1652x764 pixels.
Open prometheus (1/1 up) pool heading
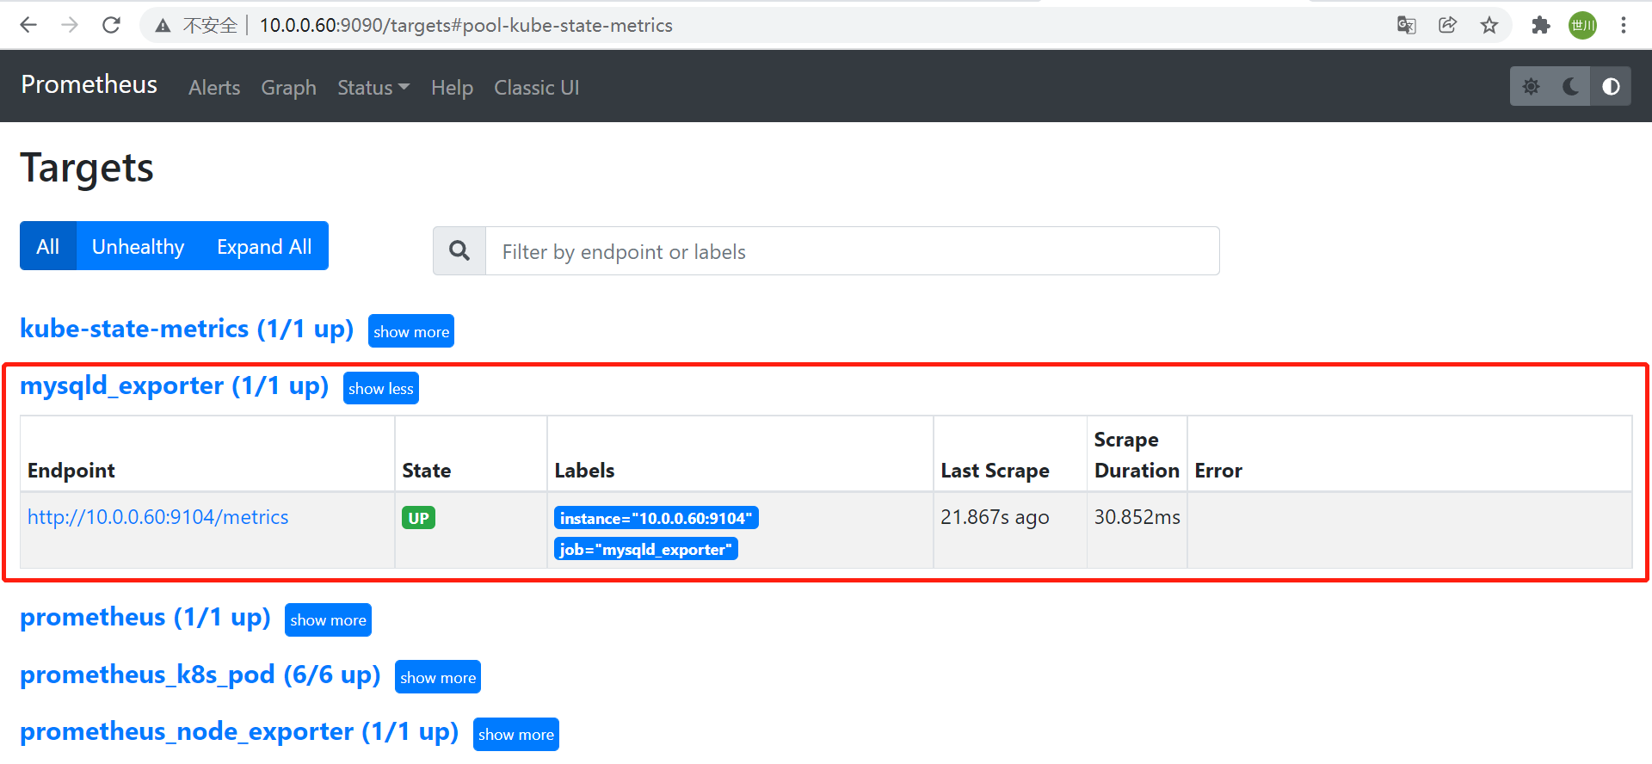click(x=145, y=617)
